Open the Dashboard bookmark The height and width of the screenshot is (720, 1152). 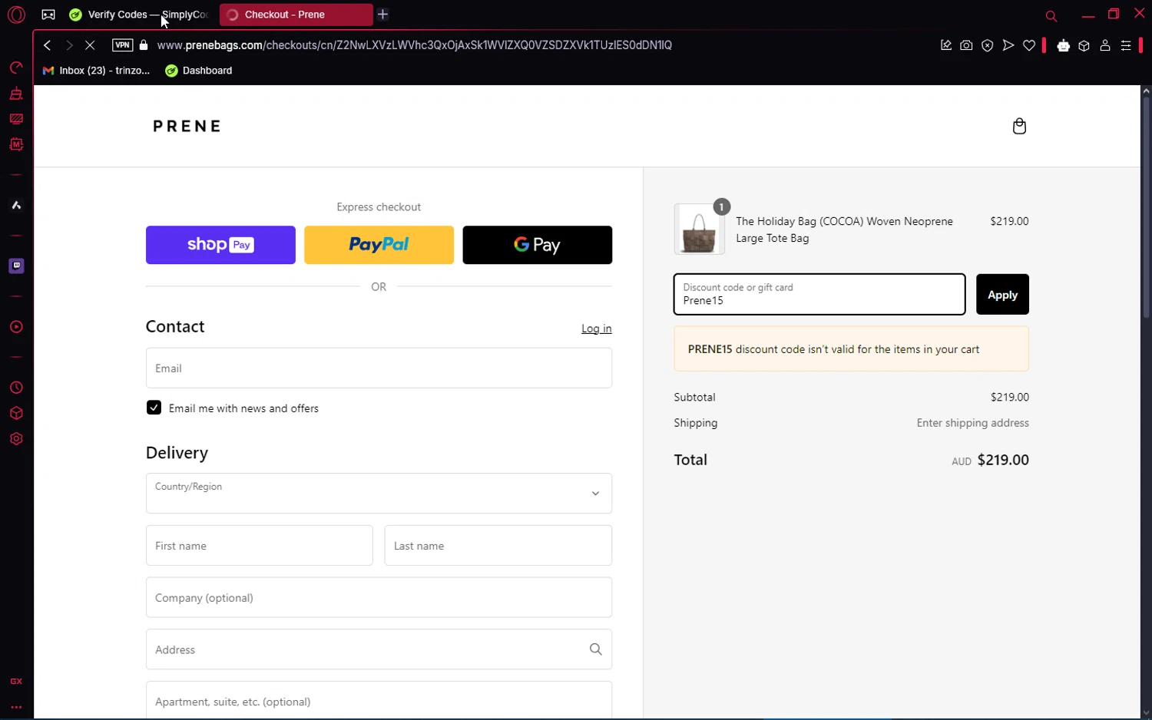[x=199, y=71]
